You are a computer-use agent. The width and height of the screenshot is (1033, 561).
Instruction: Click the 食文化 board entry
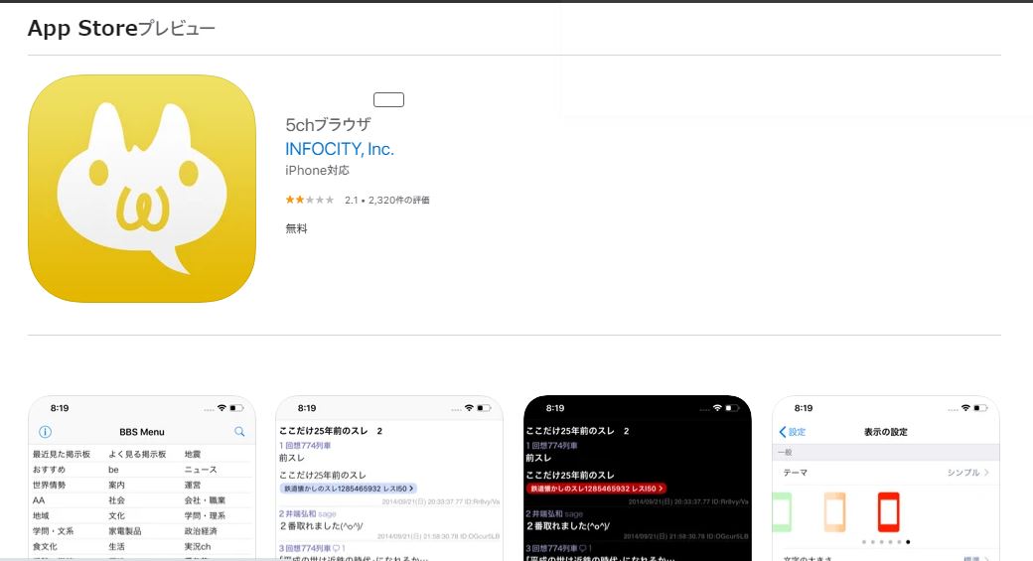[x=45, y=546]
